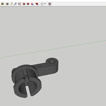Choose the Zoom magnifier tool
This screenshot has width=106, height=106.
pos(15,4)
